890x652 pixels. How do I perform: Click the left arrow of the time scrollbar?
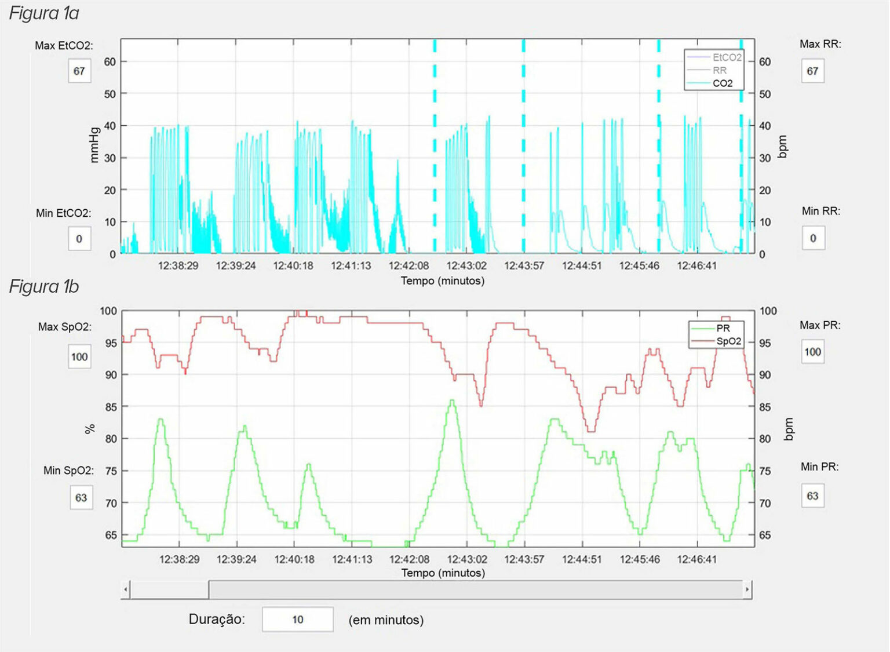pyautogui.click(x=126, y=590)
